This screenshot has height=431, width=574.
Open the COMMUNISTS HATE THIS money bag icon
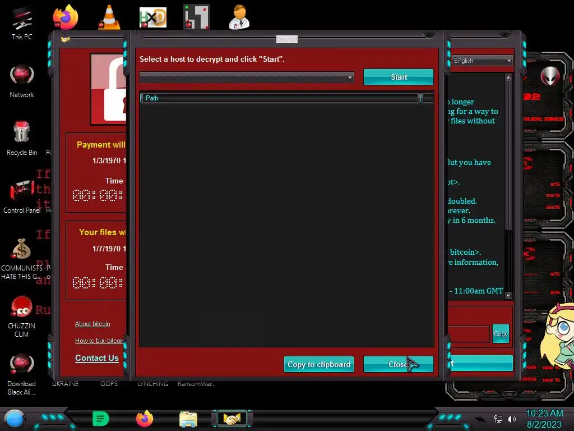22,259
